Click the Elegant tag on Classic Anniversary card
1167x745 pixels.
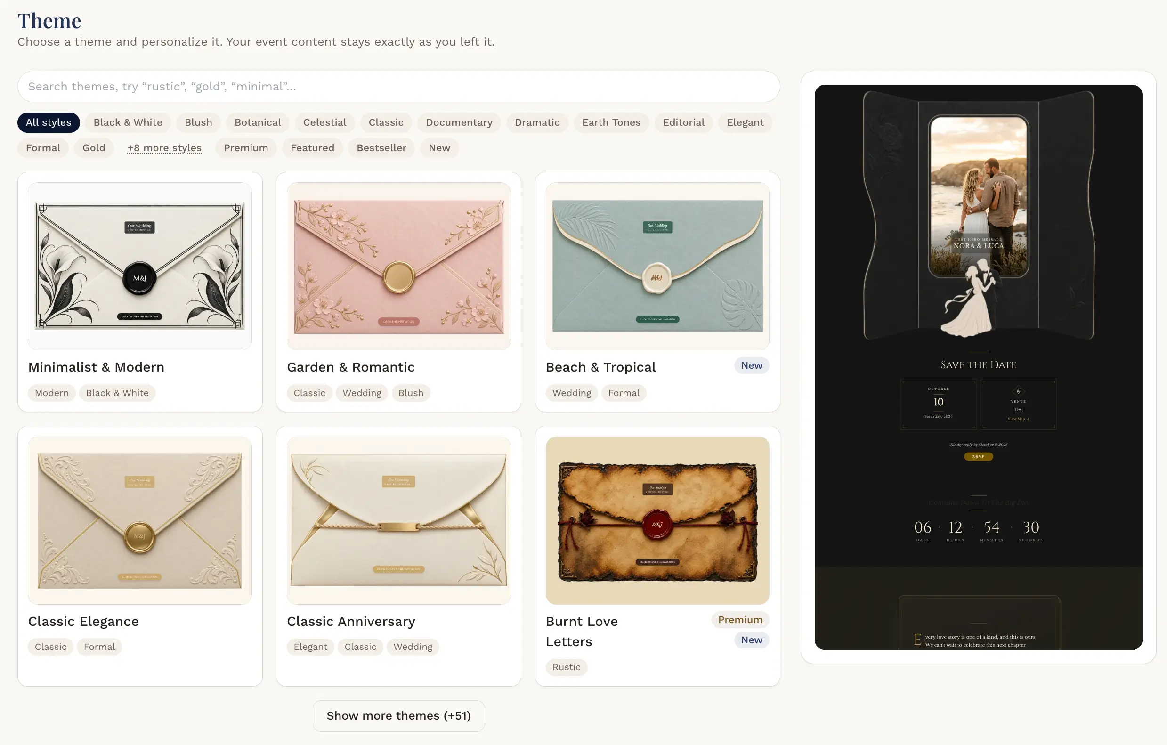coord(310,647)
